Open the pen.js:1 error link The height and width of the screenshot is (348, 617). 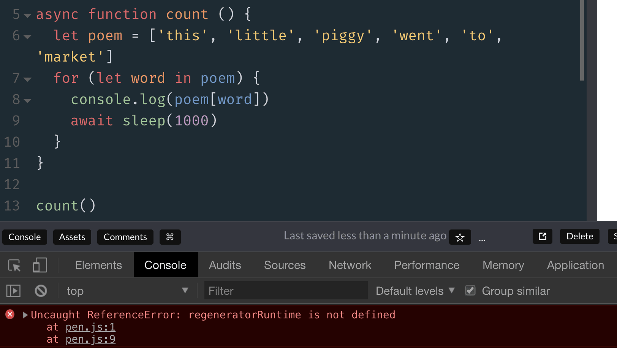point(91,327)
